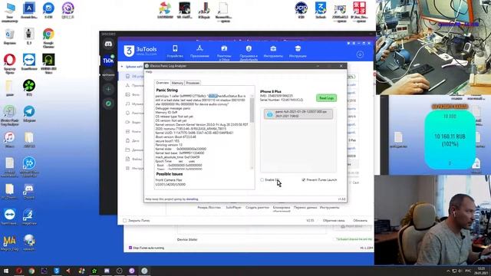Open the Opera browser desktop icon
This screenshot has width=491, height=276.
pos(9,60)
